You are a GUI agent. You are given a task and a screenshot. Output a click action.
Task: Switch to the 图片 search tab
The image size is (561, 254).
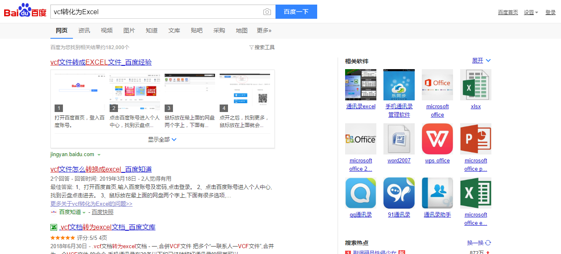pyautogui.click(x=129, y=30)
